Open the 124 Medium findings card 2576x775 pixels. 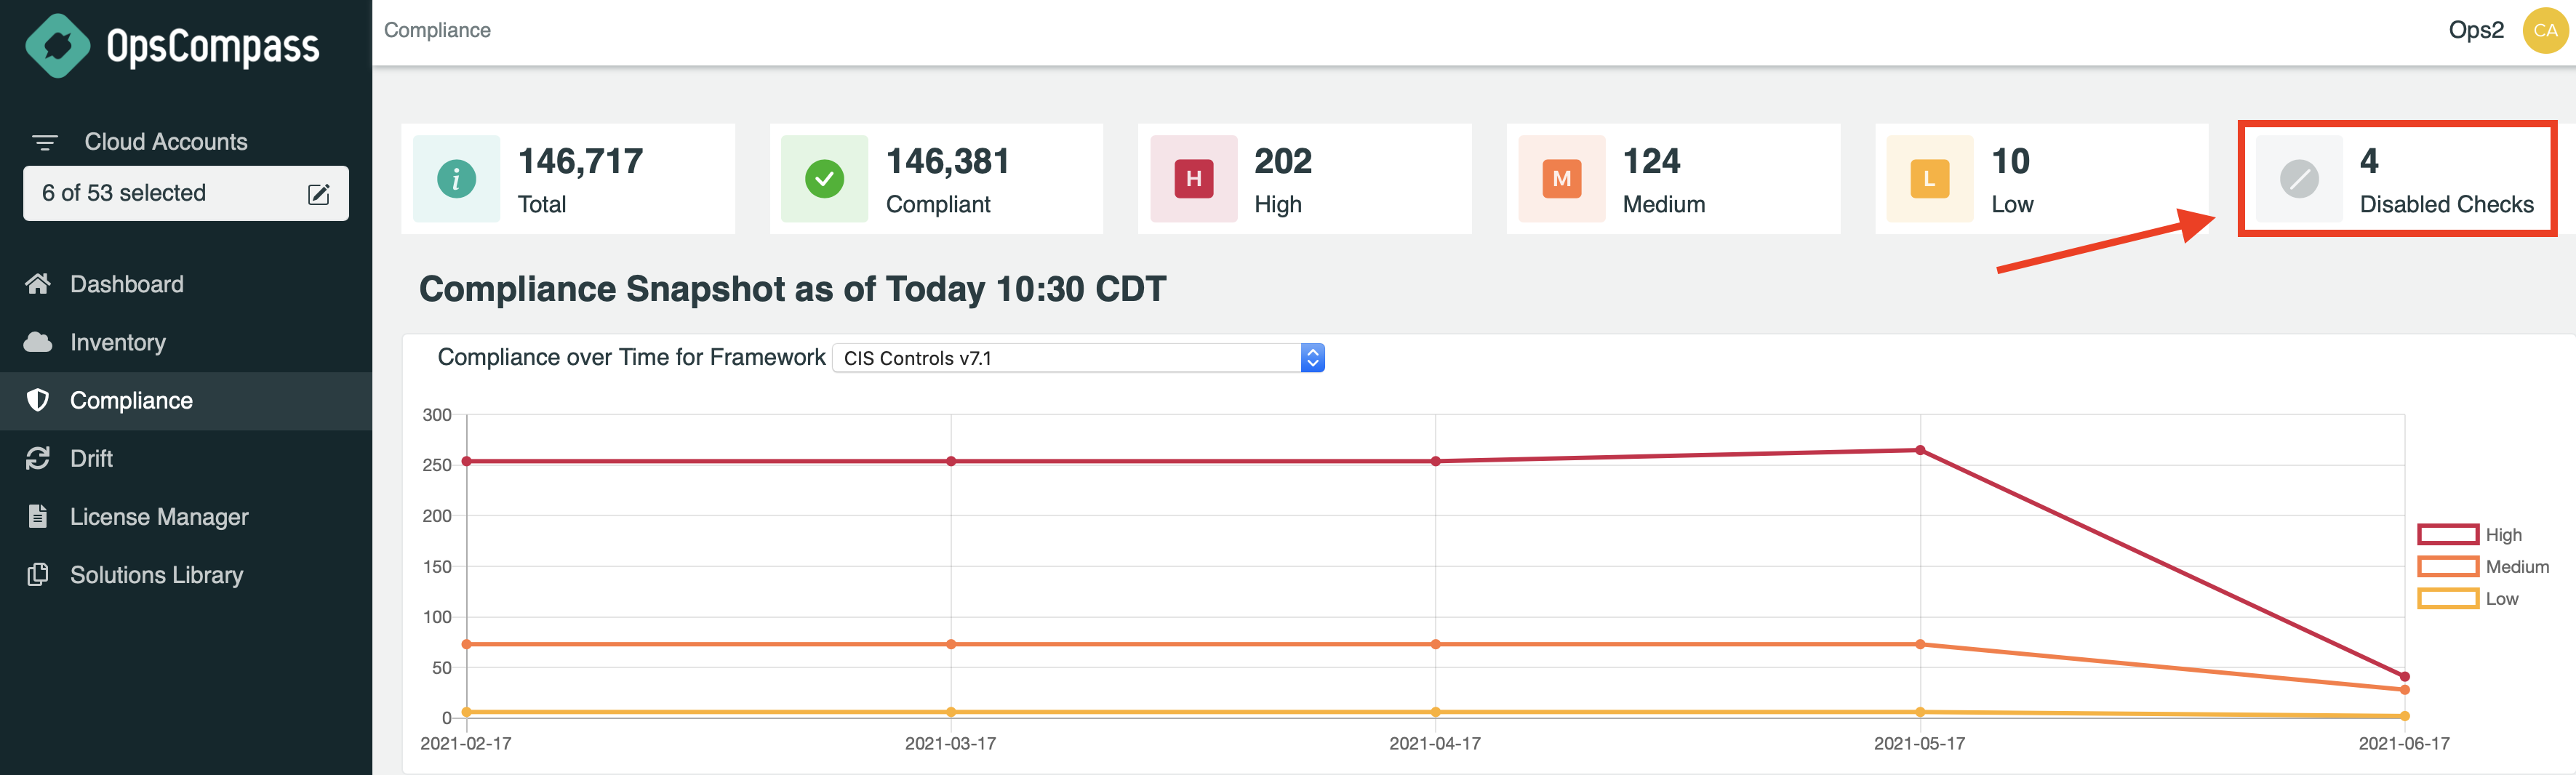[1673, 179]
